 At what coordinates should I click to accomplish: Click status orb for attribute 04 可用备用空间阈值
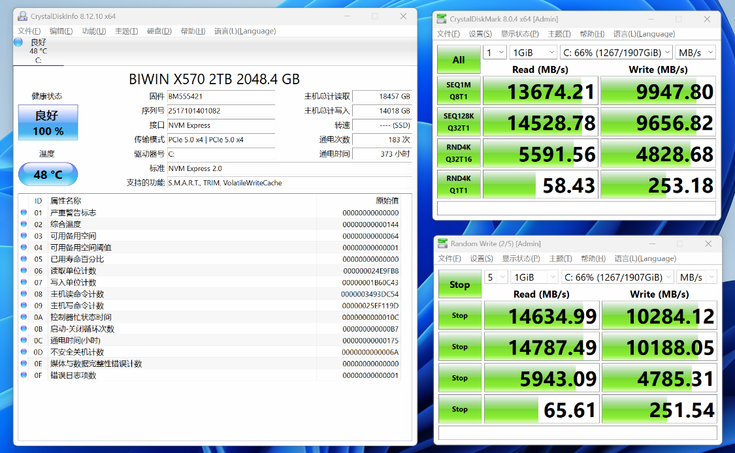[x=24, y=247]
